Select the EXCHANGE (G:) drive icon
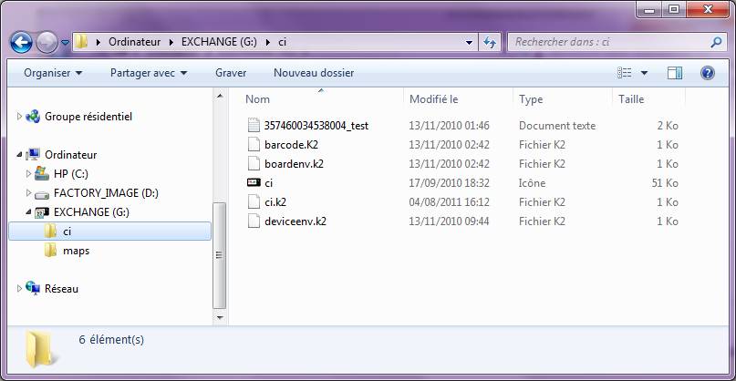Image resolution: width=736 pixels, height=381 pixels. 42,212
